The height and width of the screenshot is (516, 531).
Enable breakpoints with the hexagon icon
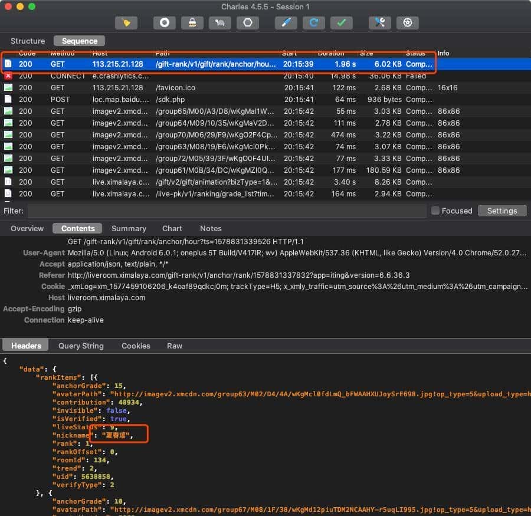(x=247, y=22)
